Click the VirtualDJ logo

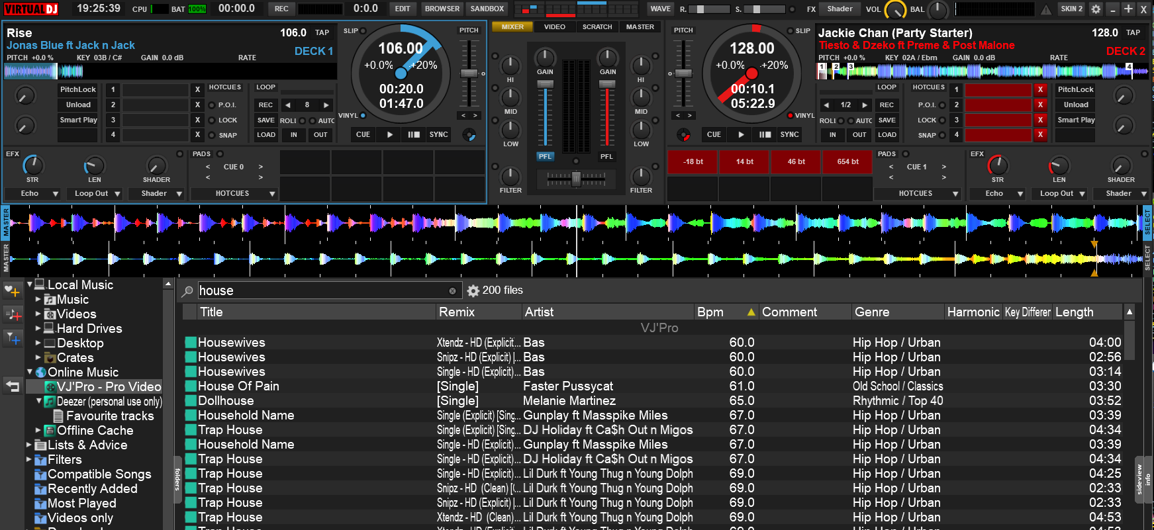32,9
